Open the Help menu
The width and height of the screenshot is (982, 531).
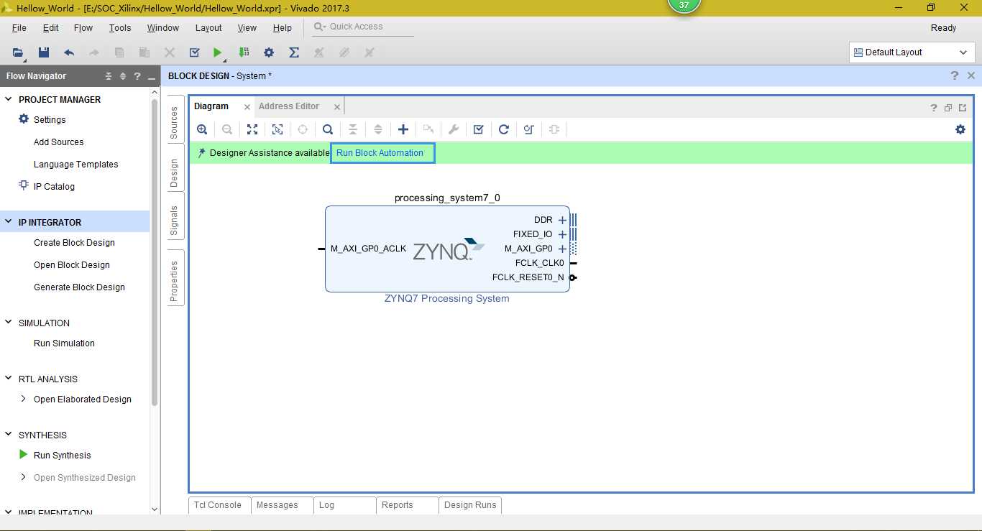(283, 27)
